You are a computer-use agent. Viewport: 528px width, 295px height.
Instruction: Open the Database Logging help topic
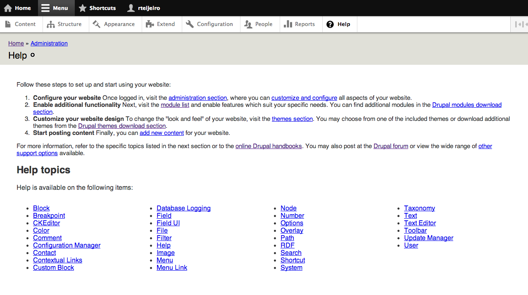[183, 208]
